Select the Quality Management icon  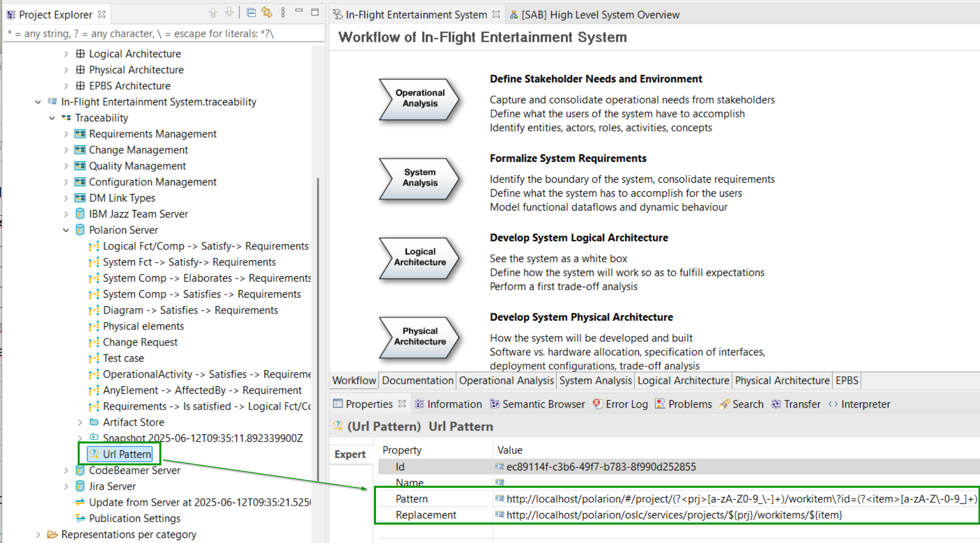pos(80,166)
